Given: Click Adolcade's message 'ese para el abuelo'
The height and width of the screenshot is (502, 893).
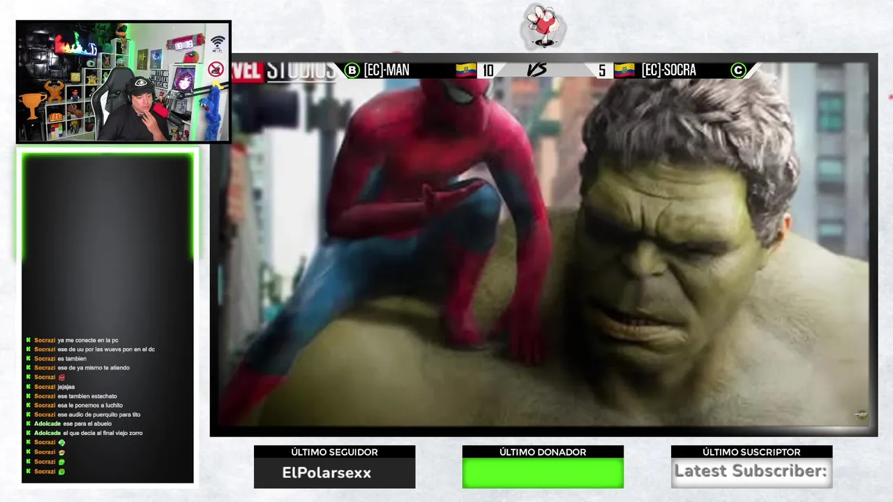Looking at the screenshot, I should (x=87, y=424).
